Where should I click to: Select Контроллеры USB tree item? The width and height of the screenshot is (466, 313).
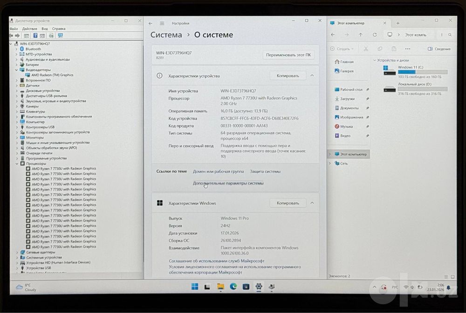tap(40, 127)
